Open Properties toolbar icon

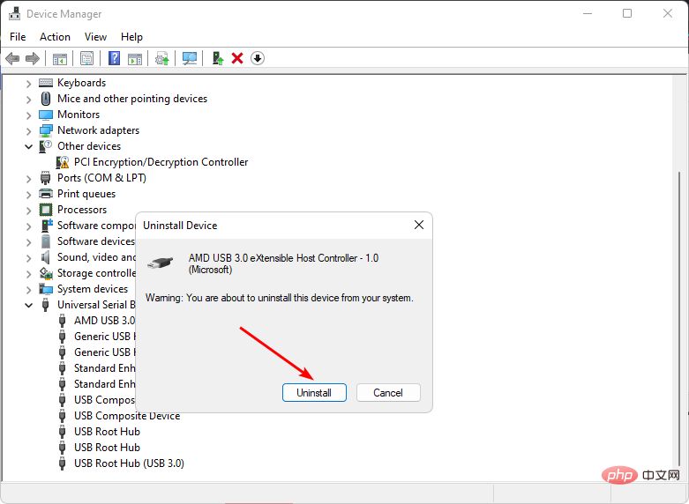[86, 58]
